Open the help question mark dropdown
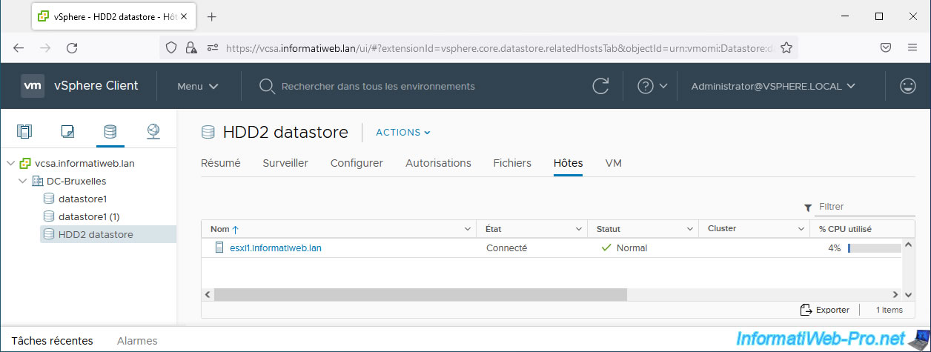 [652, 86]
